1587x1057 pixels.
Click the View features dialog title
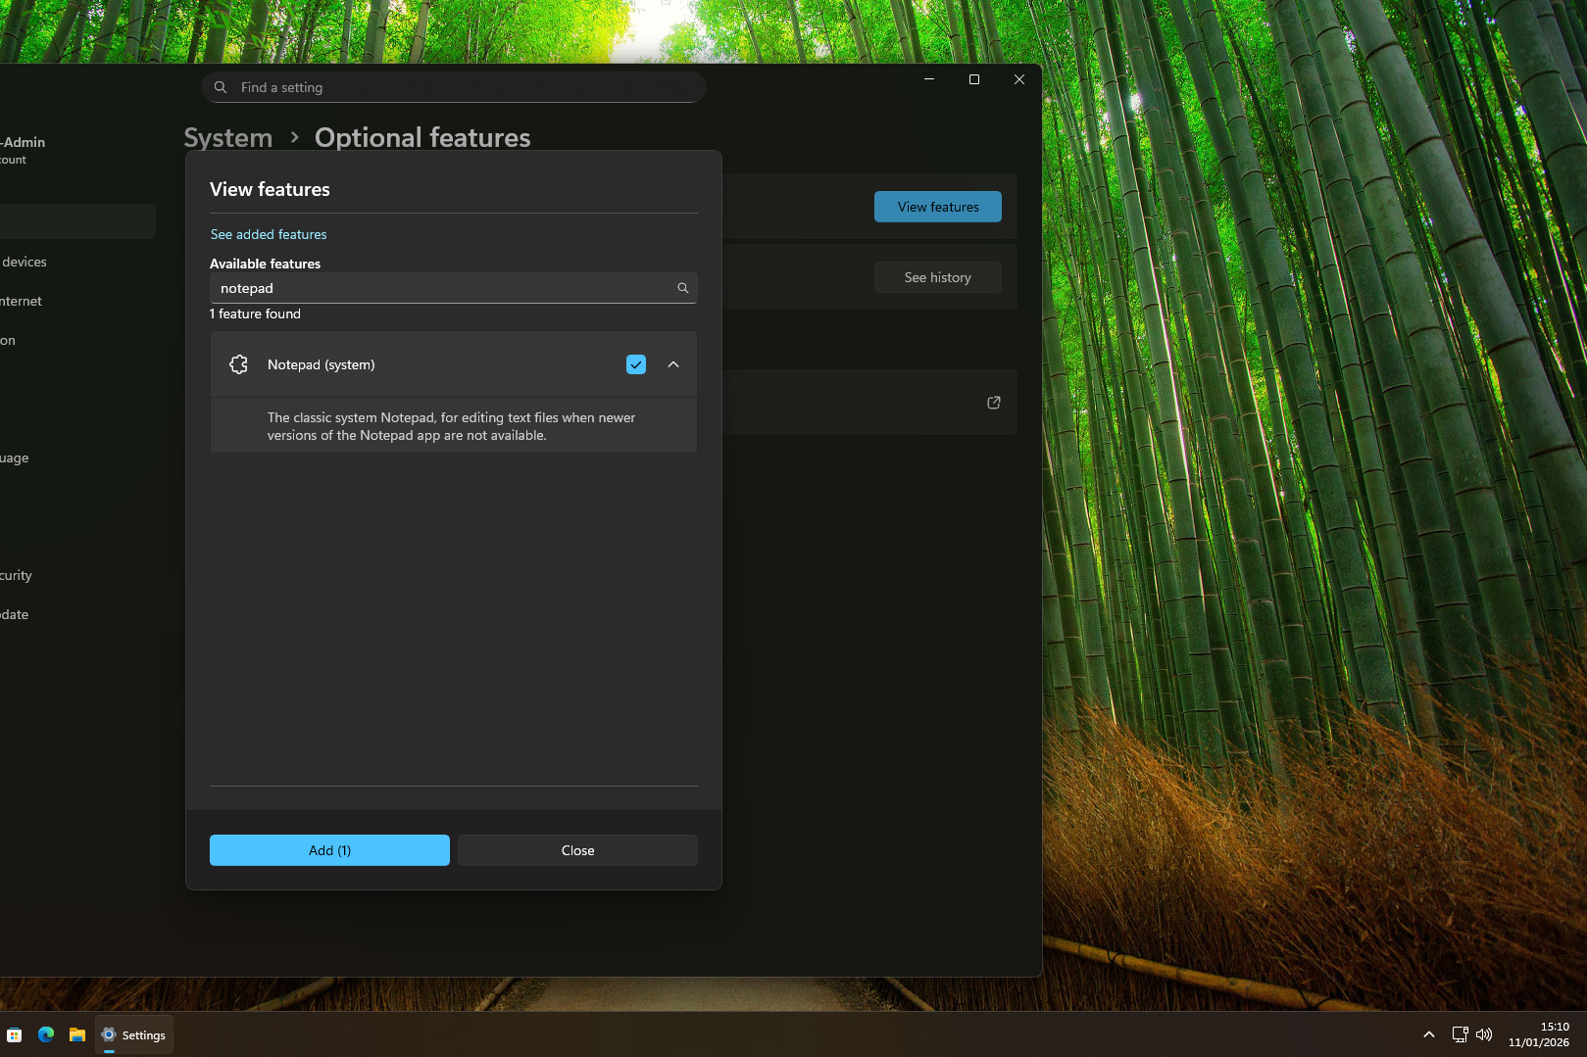coord(270,189)
